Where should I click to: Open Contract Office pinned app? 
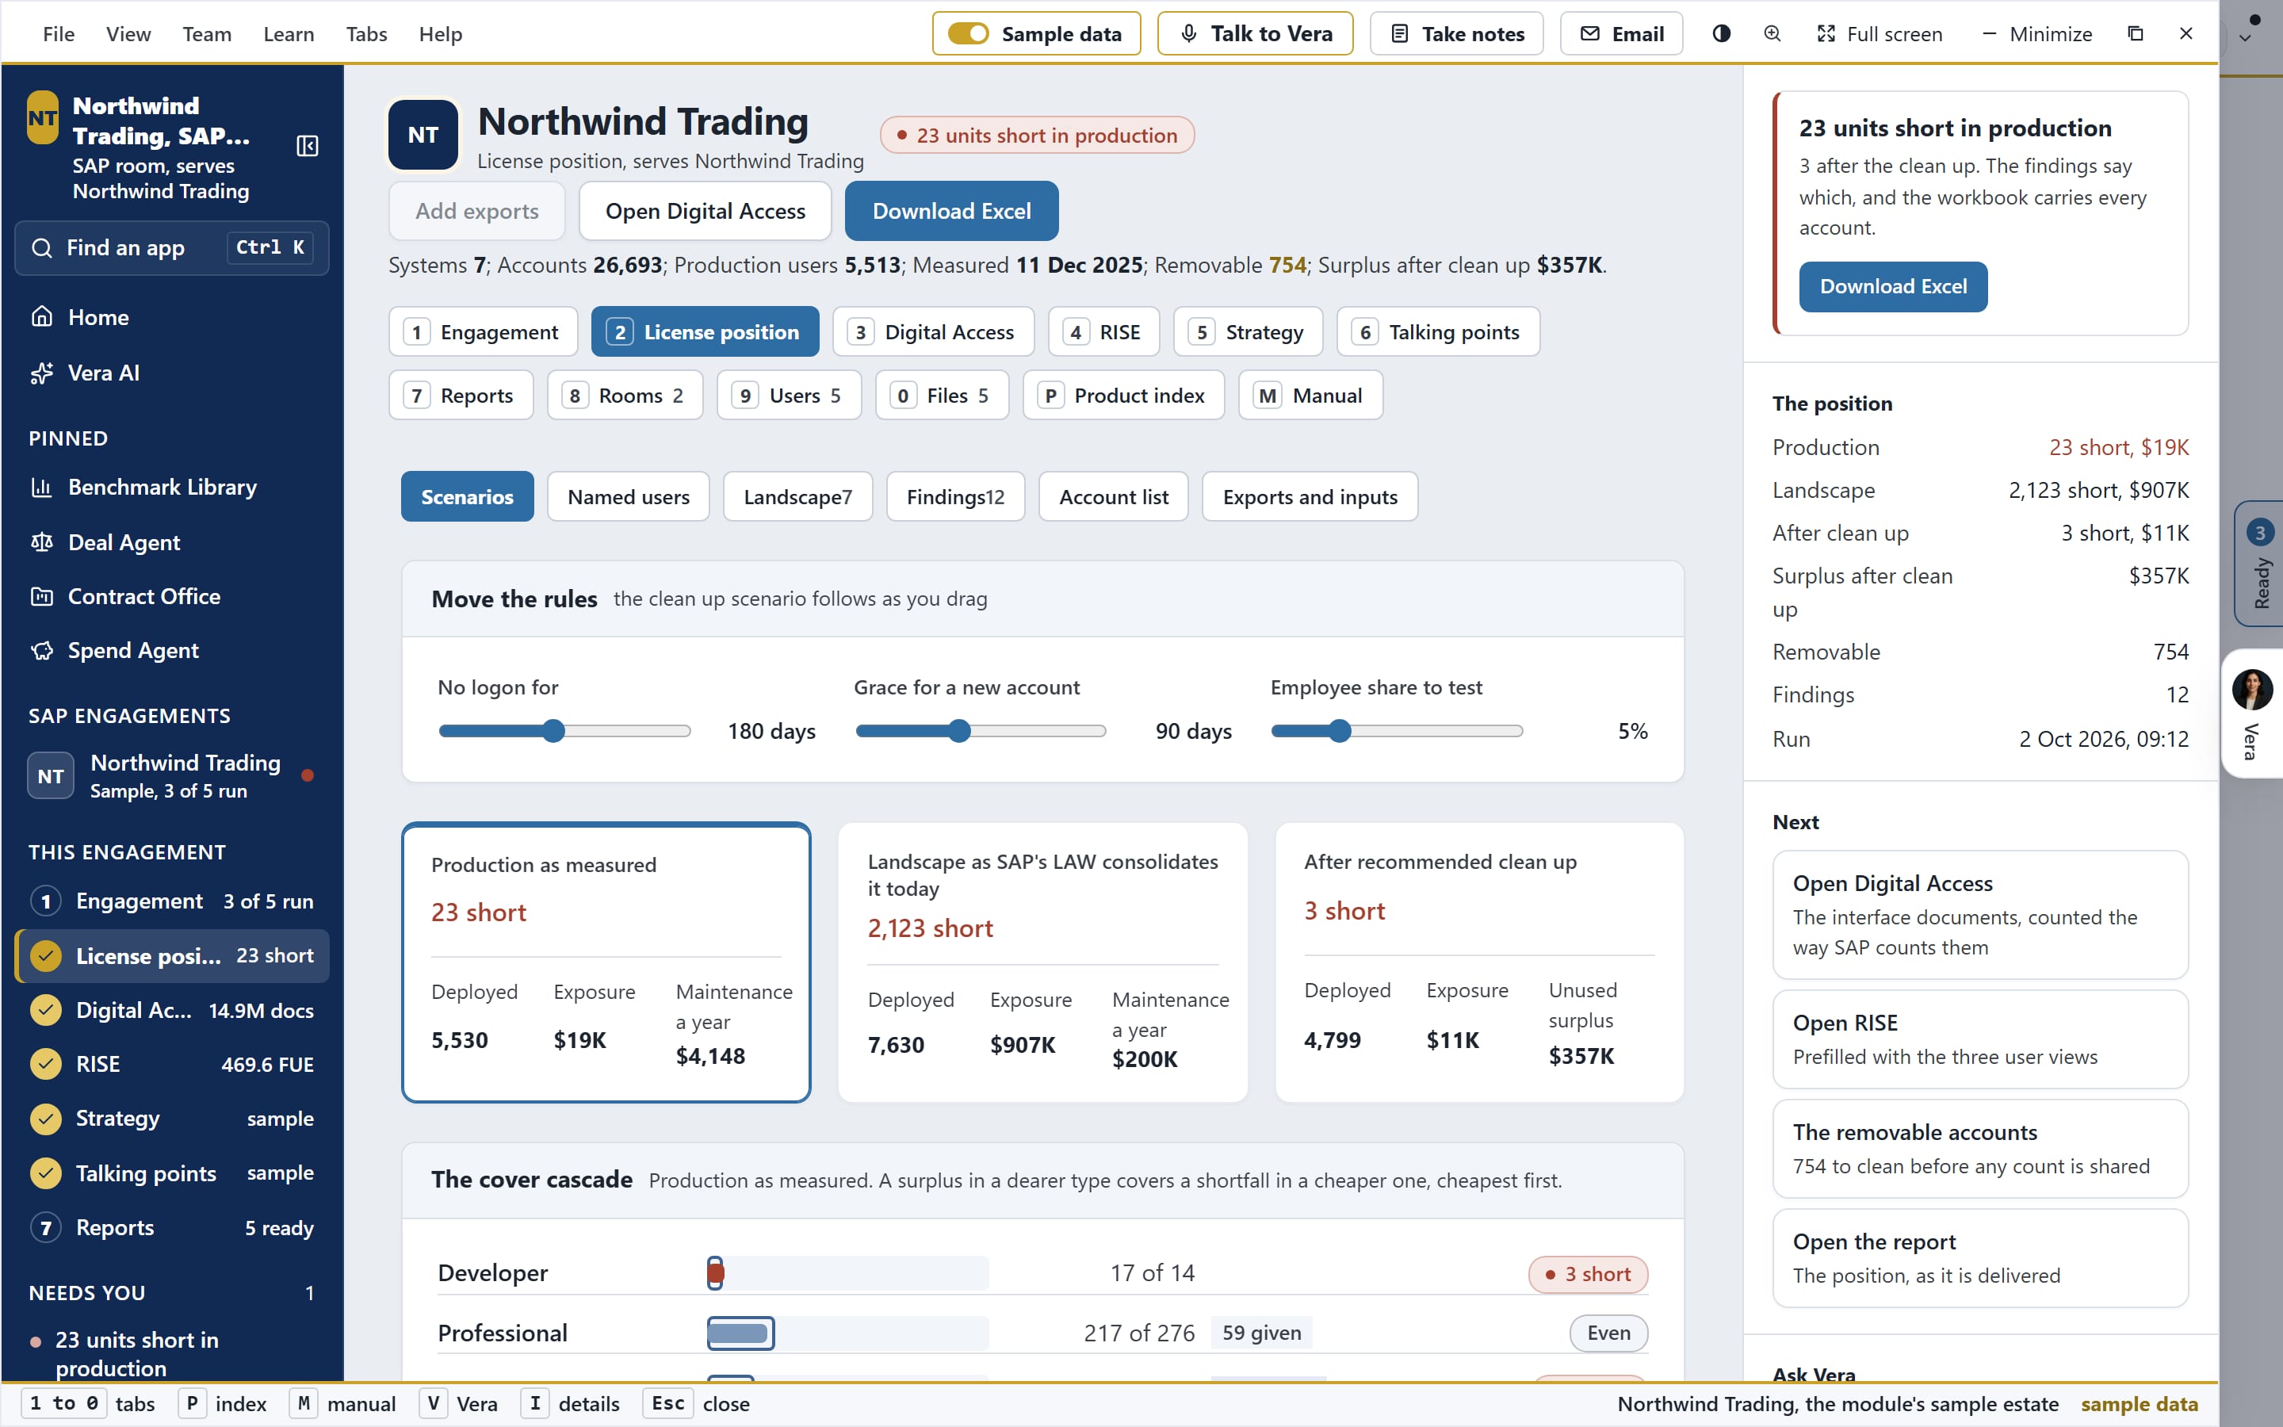172,596
